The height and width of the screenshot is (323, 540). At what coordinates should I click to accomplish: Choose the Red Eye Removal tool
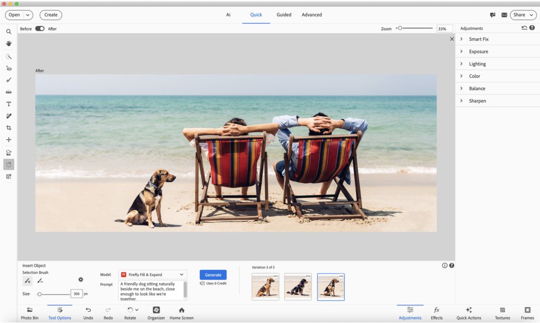coord(9,68)
